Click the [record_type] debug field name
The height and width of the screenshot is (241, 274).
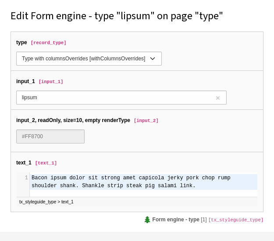click(48, 42)
